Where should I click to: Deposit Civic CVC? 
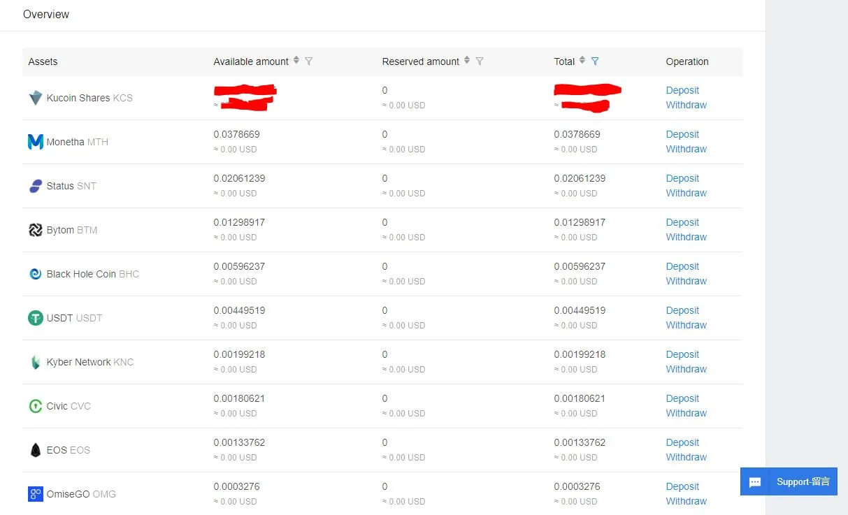(x=682, y=398)
